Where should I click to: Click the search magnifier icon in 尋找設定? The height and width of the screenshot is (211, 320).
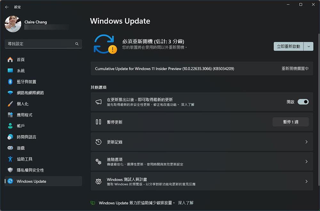[77, 44]
